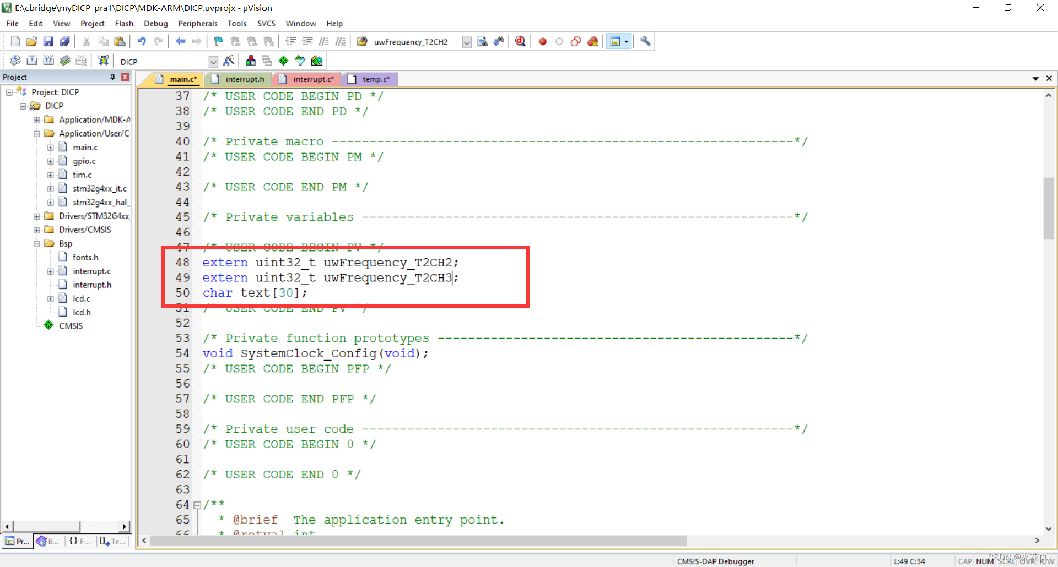Open the configuration wrench tool

[645, 41]
